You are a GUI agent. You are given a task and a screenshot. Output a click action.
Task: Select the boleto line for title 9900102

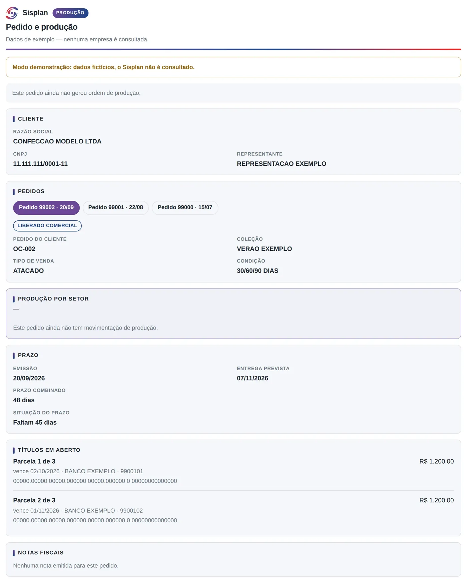[95, 520]
